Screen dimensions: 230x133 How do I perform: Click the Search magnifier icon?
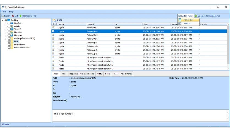(2, 16)
